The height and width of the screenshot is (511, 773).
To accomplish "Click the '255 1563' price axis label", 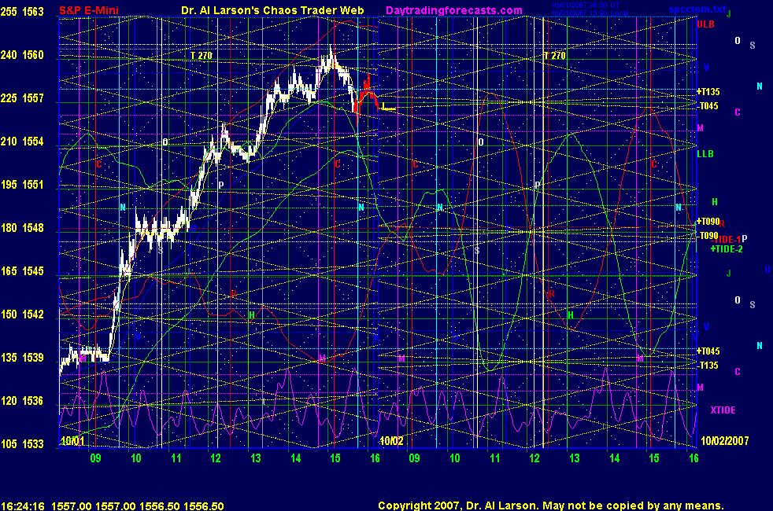I will (22, 11).
